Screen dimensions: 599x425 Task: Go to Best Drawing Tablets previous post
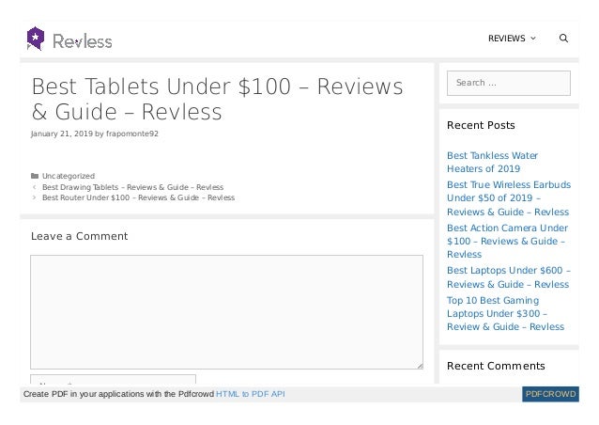tap(132, 187)
